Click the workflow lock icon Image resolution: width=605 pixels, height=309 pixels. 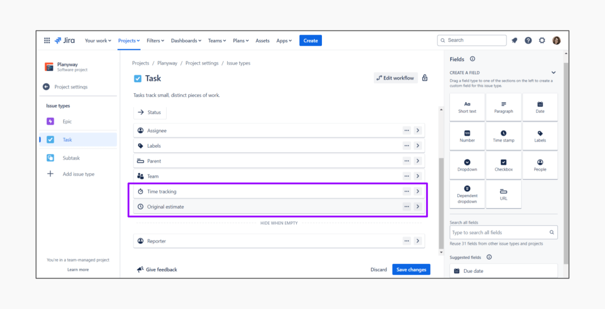pyautogui.click(x=425, y=78)
